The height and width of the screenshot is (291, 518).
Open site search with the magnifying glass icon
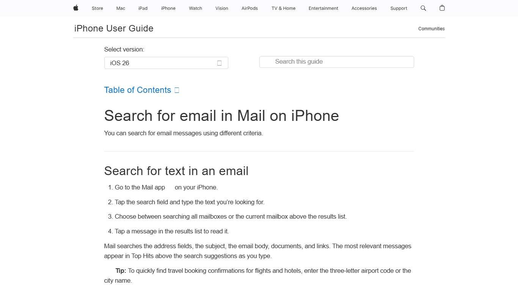click(423, 8)
